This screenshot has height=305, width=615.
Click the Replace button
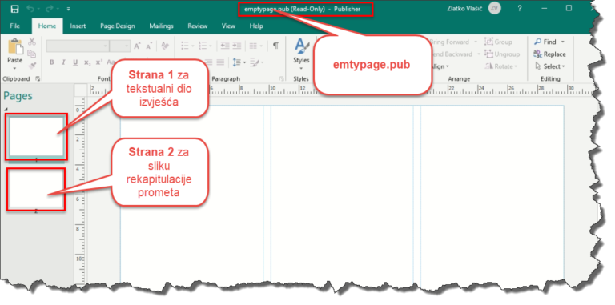click(549, 54)
